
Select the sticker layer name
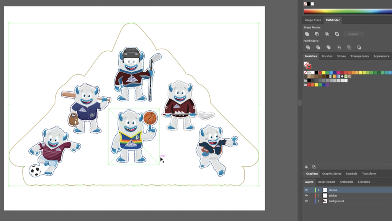333,195
